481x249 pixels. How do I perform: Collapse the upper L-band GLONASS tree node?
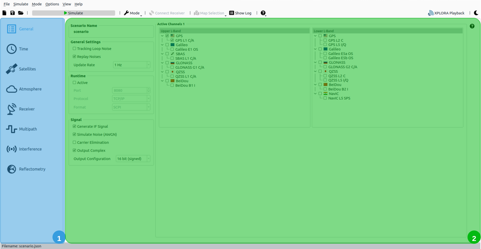pos(162,63)
